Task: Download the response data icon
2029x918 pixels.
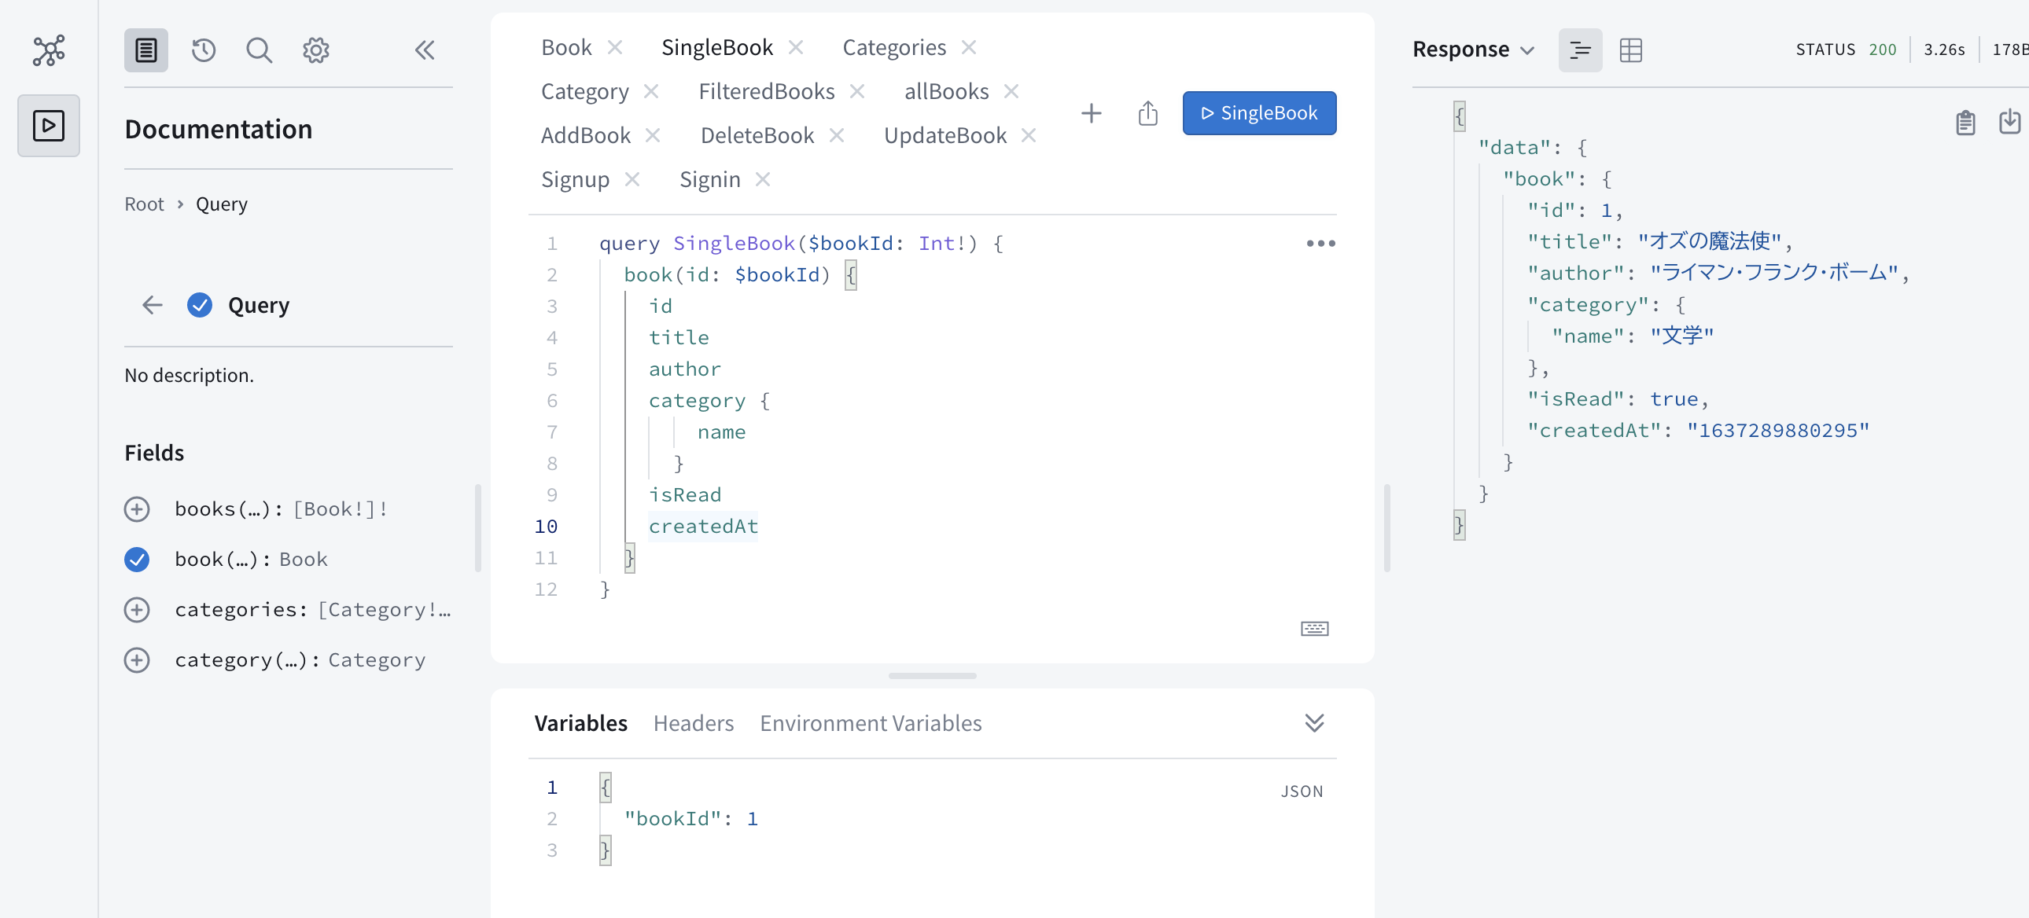Action: [2009, 122]
